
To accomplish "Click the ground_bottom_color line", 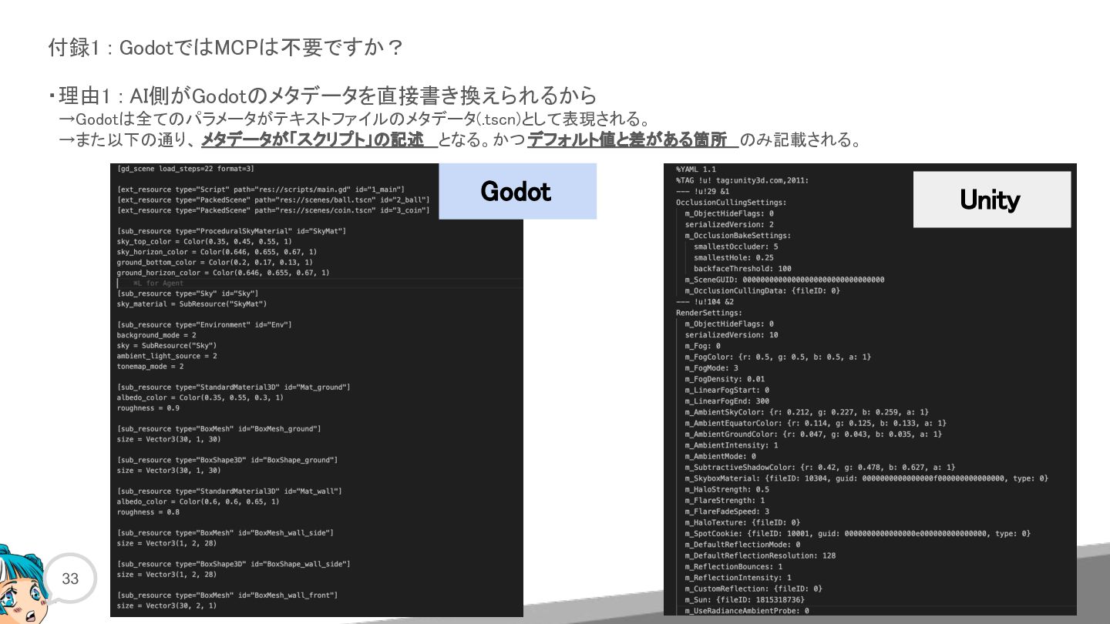I will pos(215,263).
